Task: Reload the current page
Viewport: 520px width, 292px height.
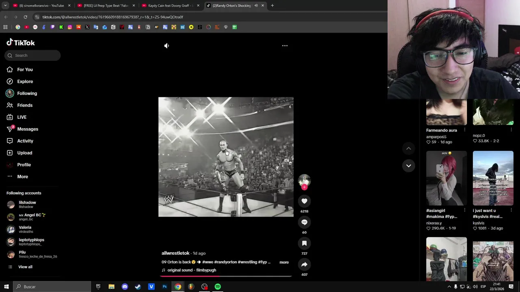Action: click(x=25, y=17)
